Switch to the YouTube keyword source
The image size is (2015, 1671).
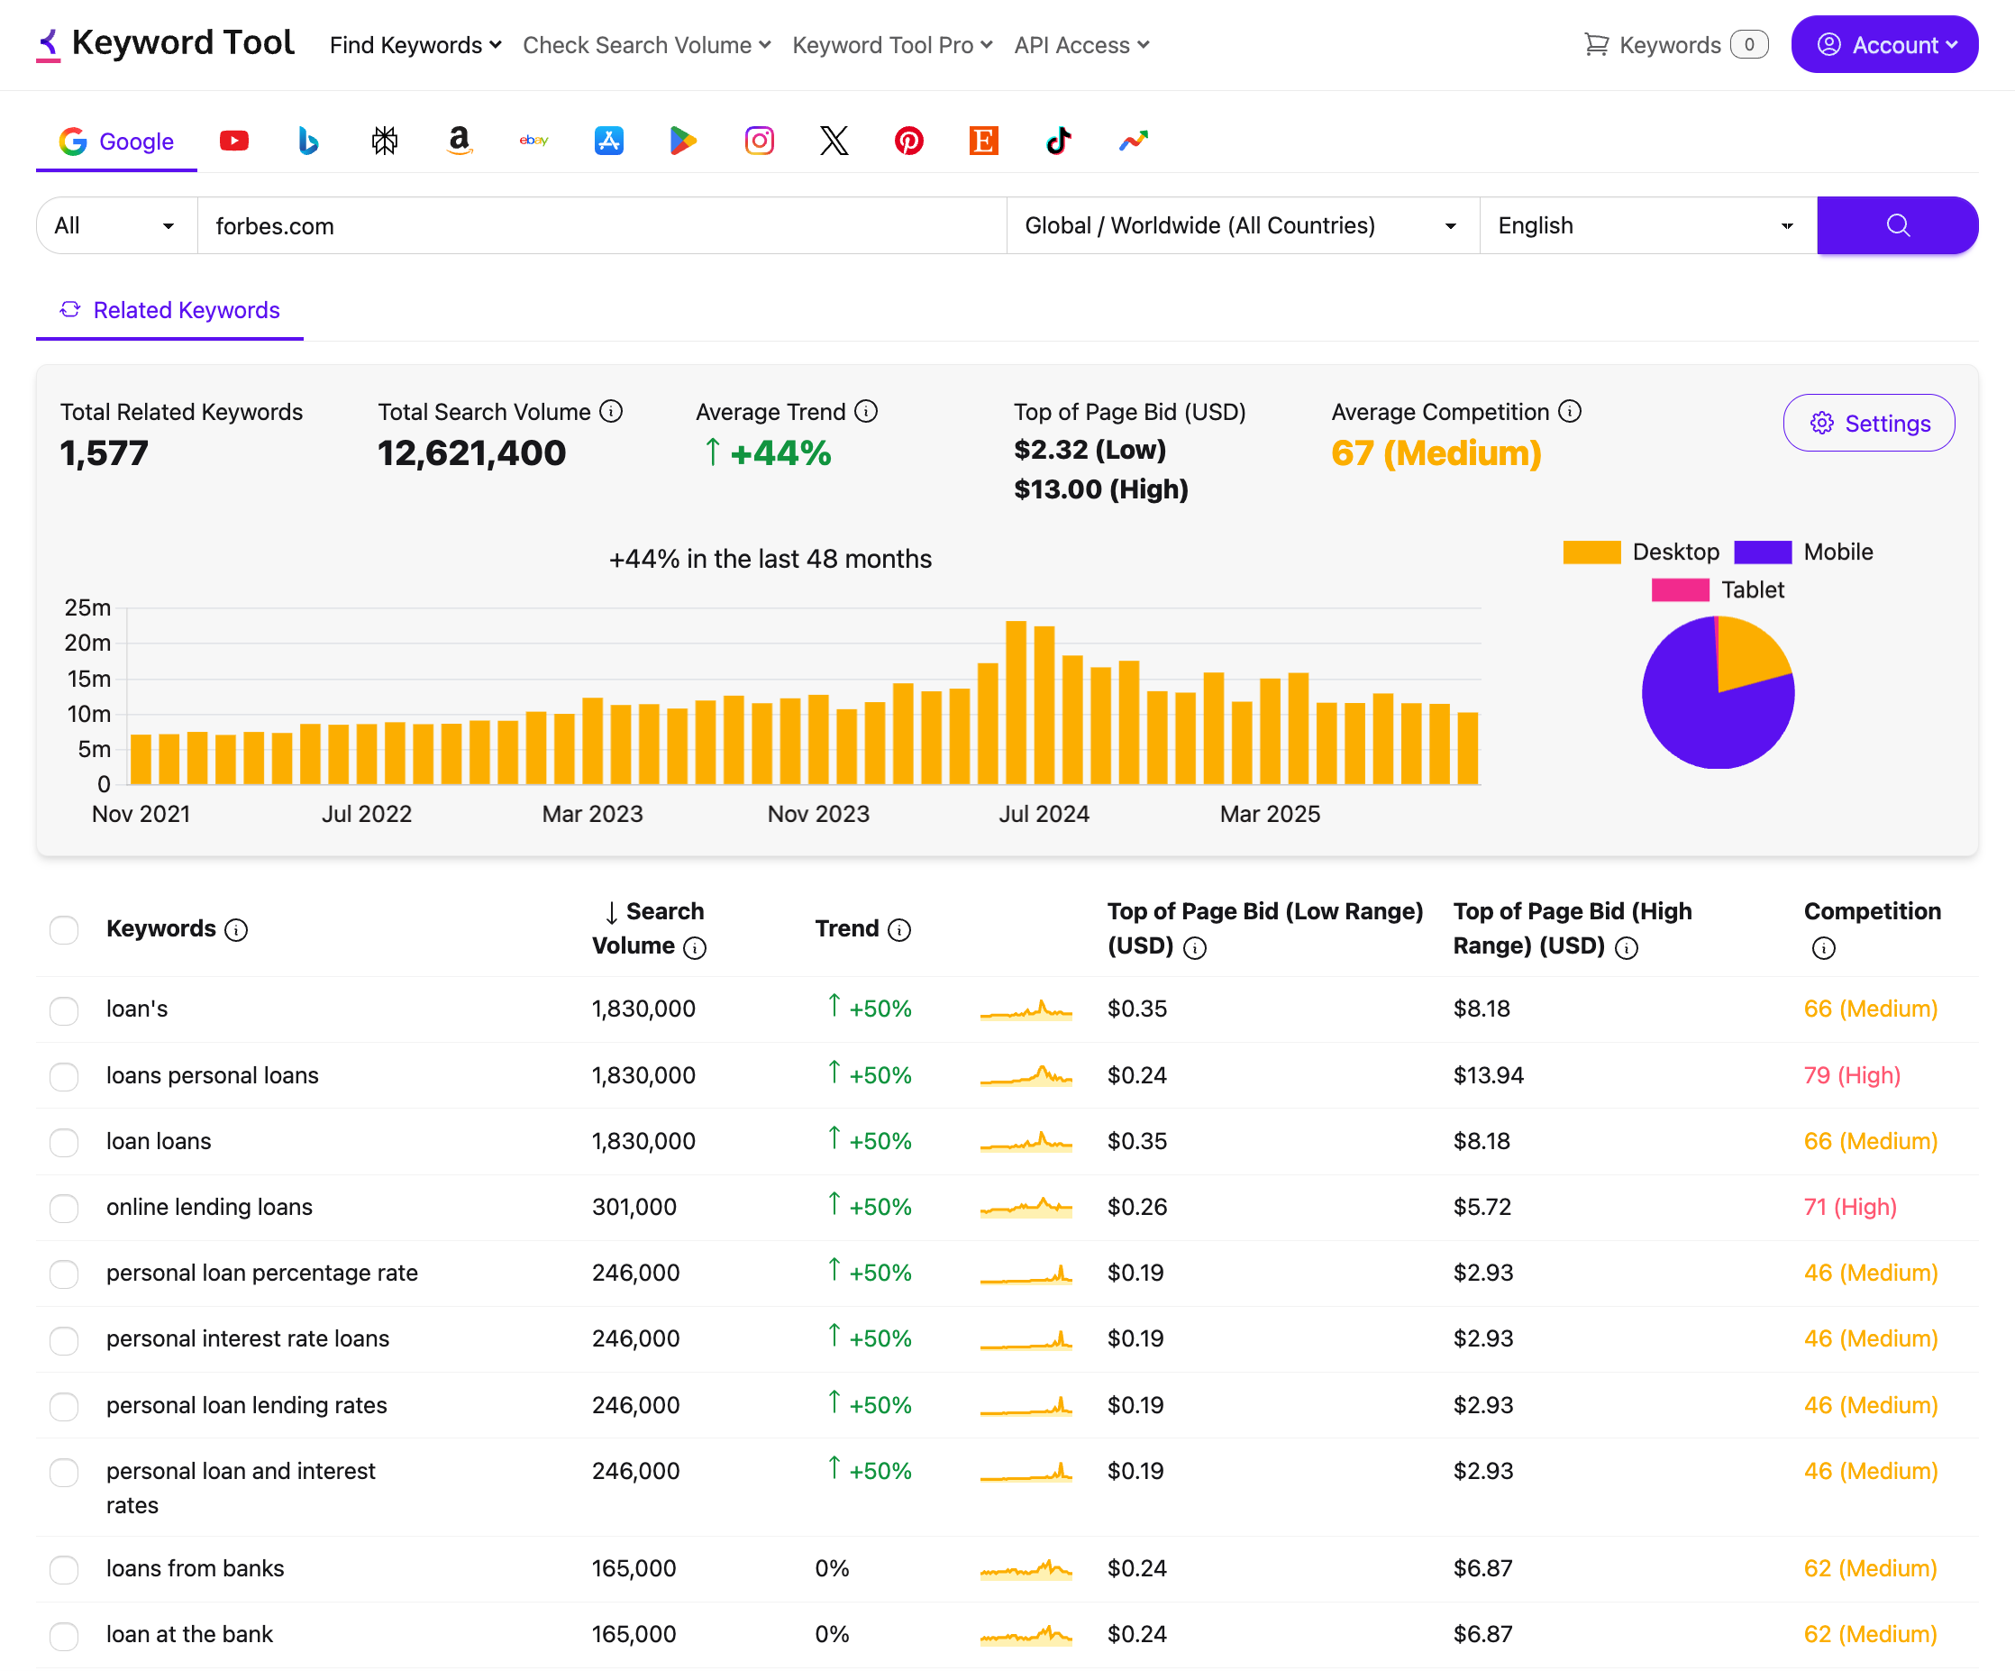233,140
